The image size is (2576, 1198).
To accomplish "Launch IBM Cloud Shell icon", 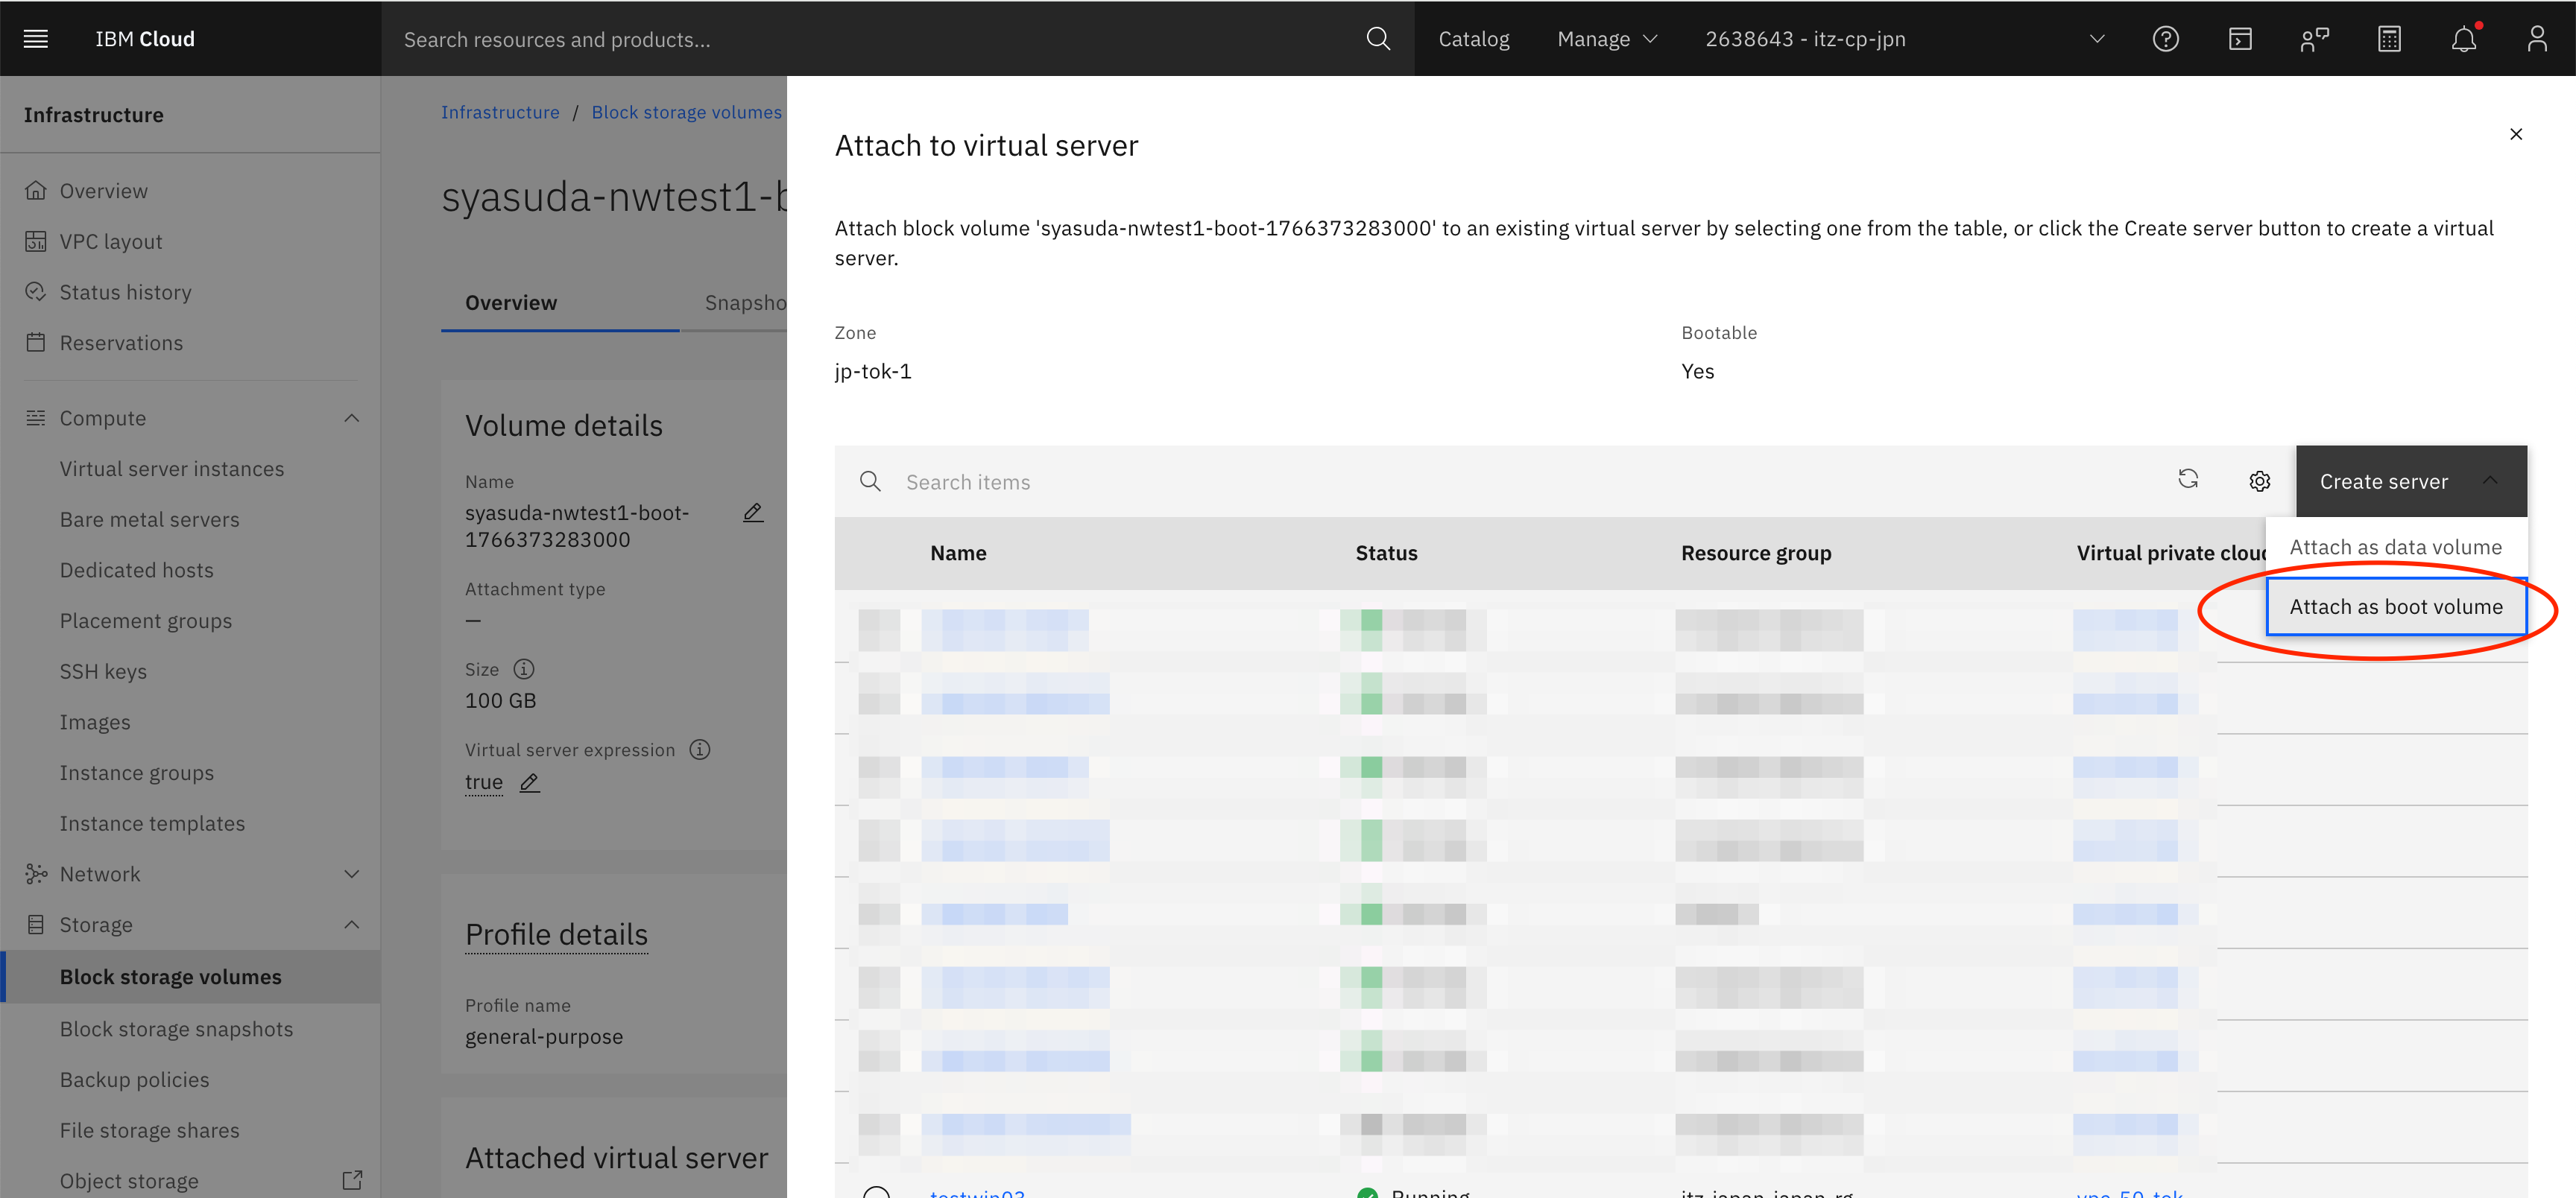I will click(2240, 38).
